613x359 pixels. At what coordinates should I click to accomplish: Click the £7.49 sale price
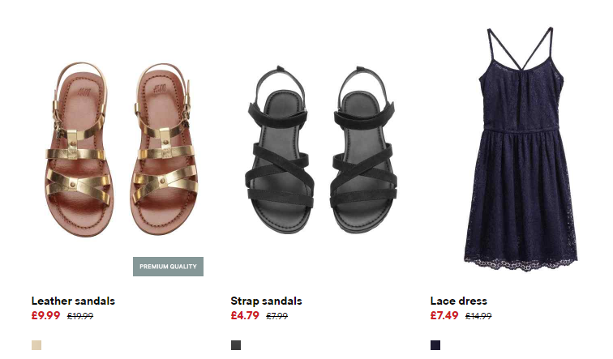pyautogui.click(x=444, y=315)
